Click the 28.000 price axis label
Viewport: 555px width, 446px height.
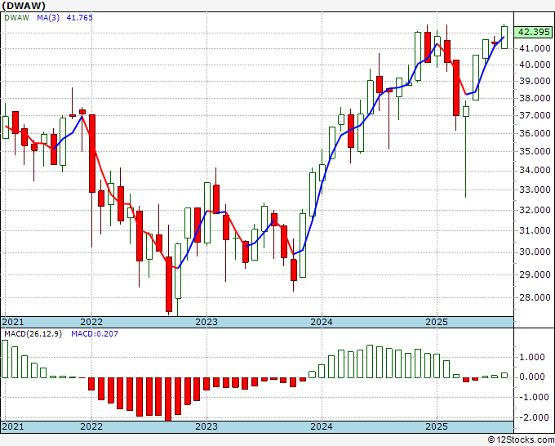point(535,297)
